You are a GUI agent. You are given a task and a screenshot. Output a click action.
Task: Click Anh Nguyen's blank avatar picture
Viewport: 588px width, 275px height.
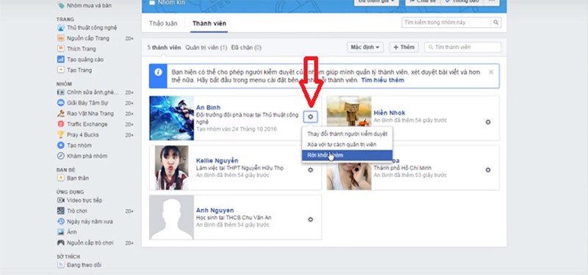pyautogui.click(x=172, y=217)
